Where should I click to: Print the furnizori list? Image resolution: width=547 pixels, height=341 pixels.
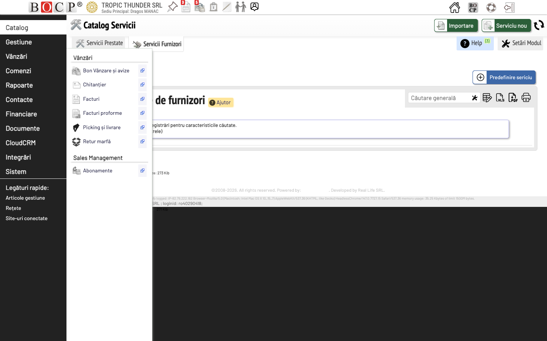[526, 97]
